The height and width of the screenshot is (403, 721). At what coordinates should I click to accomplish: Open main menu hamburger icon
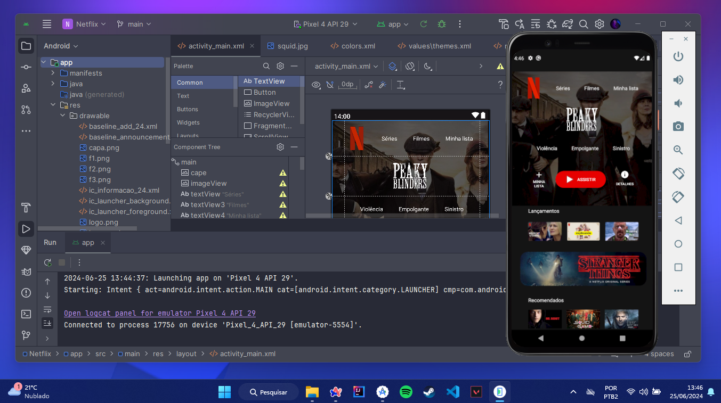click(47, 24)
